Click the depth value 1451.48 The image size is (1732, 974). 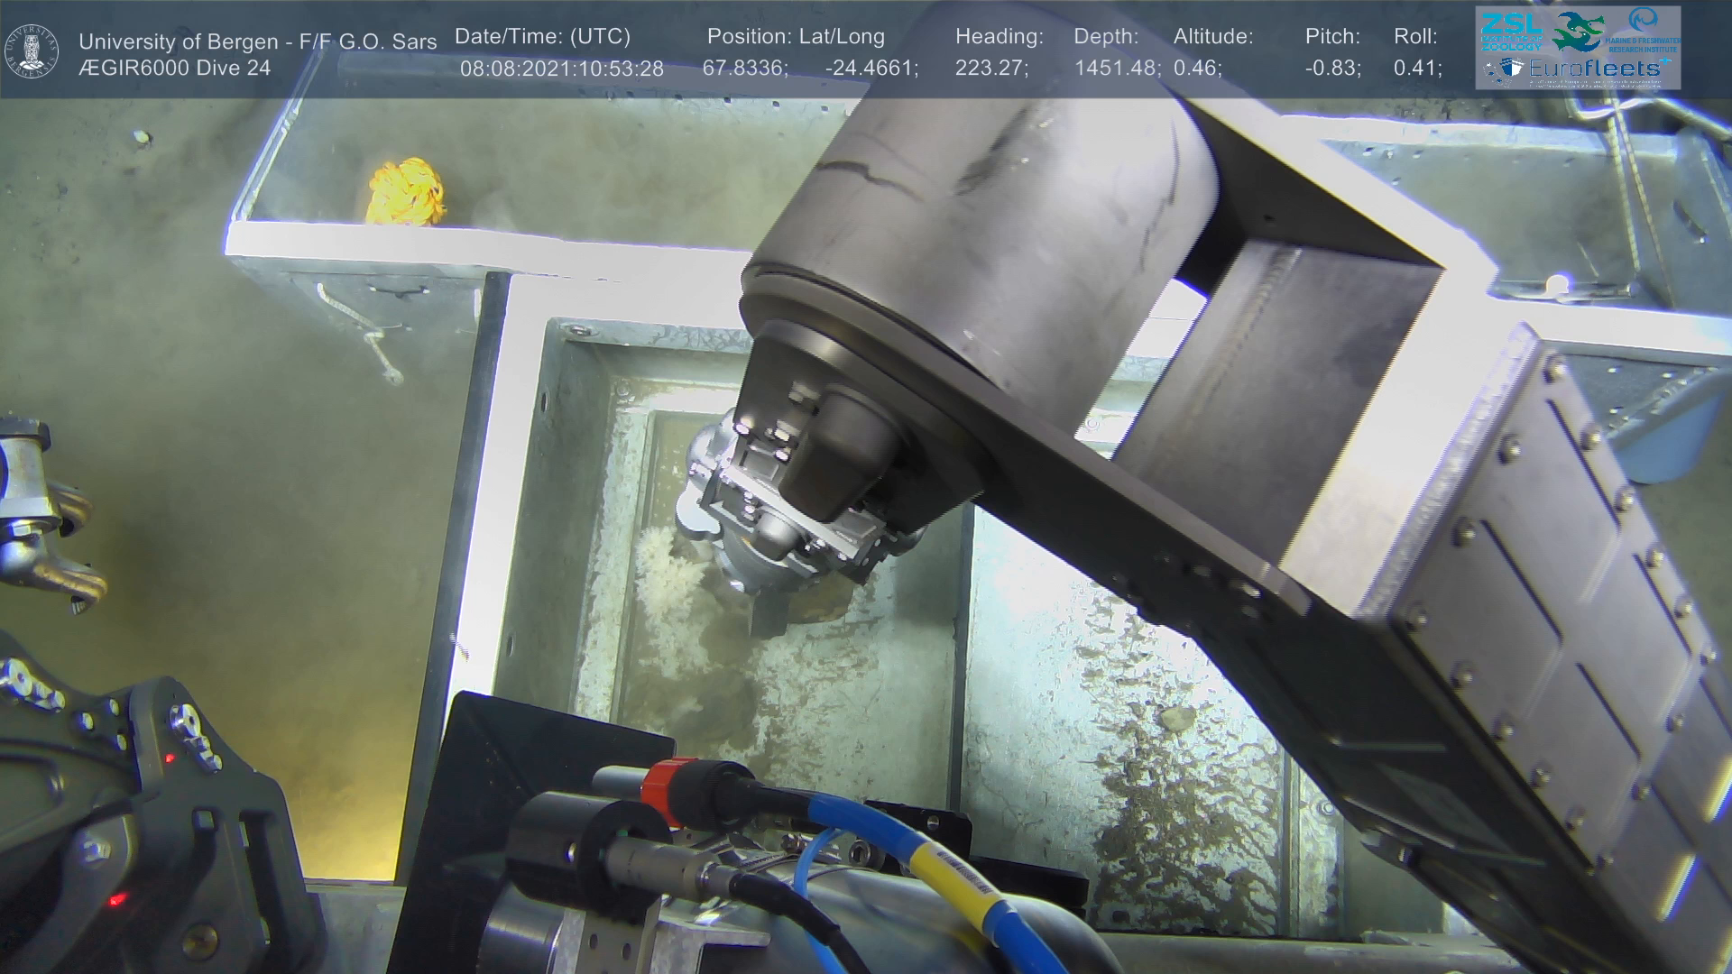coord(1117,69)
